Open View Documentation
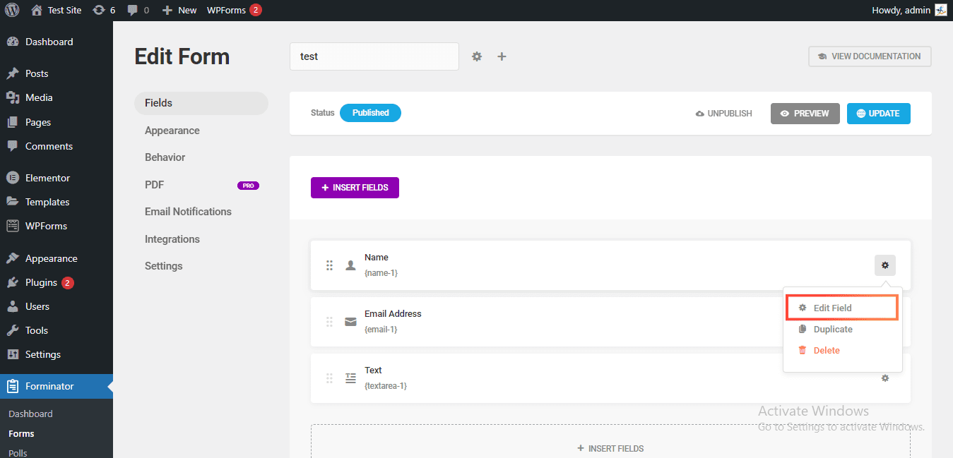The height and width of the screenshot is (458, 953). click(x=870, y=56)
